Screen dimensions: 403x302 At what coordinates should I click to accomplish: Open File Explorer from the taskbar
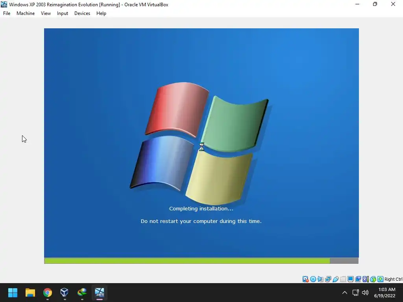click(x=30, y=293)
